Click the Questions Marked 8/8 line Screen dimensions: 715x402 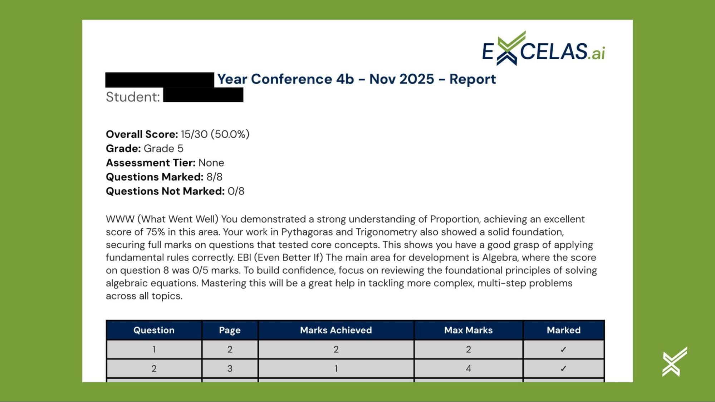click(x=164, y=177)
